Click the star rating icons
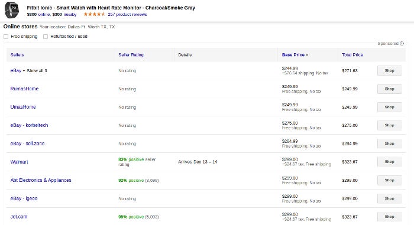The width and height of the screenshot is (414, 225). point(94,14)
